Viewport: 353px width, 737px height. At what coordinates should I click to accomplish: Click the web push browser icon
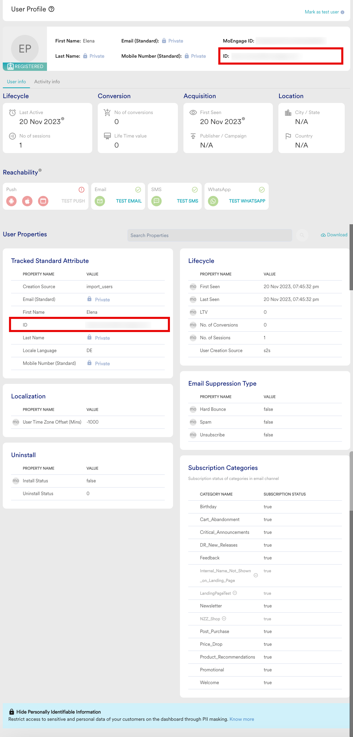(x=43, y=201)
